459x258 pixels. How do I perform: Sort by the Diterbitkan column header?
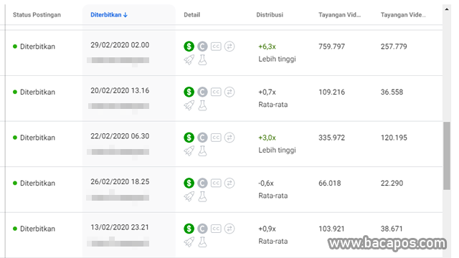(109, 15)
